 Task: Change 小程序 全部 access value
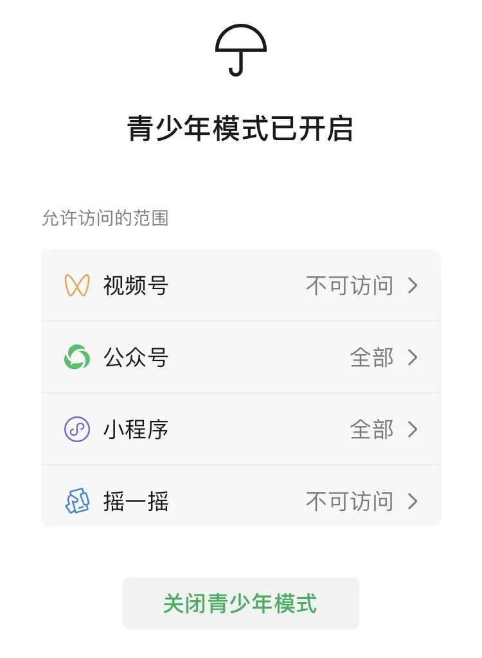pyautogui.click(x=371, y=429)
